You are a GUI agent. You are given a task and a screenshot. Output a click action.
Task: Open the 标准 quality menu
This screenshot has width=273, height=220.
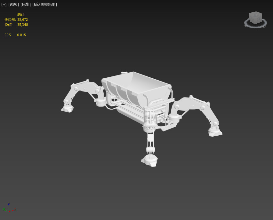25,5
